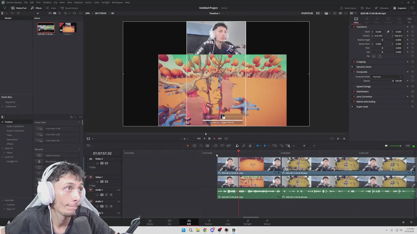Click the Trim Edit Mode tool

point(194,146)
